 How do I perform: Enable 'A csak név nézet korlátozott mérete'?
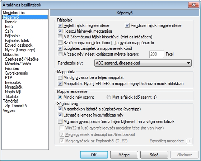point(60,54)
